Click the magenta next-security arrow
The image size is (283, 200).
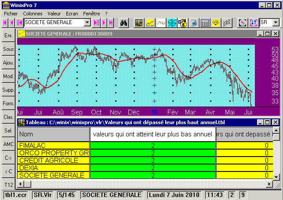[x=104, y=23]
